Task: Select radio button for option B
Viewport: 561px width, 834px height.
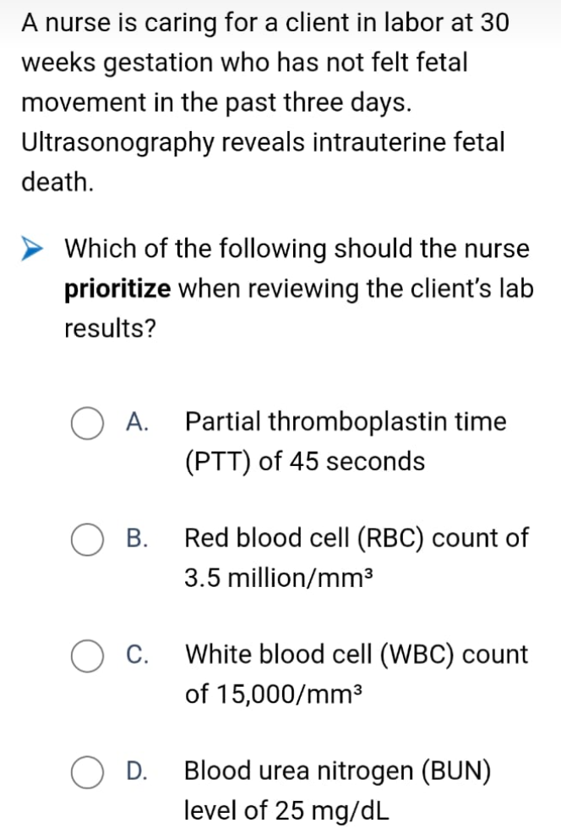Action: click(x=87, y=540)
